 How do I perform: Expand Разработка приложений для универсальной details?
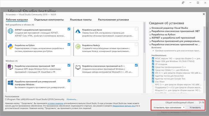pyautogui.click(x=150, y=41)
